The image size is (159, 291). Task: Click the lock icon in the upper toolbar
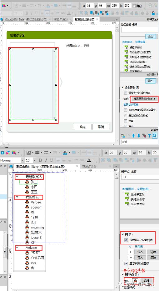tap(153, 13)
